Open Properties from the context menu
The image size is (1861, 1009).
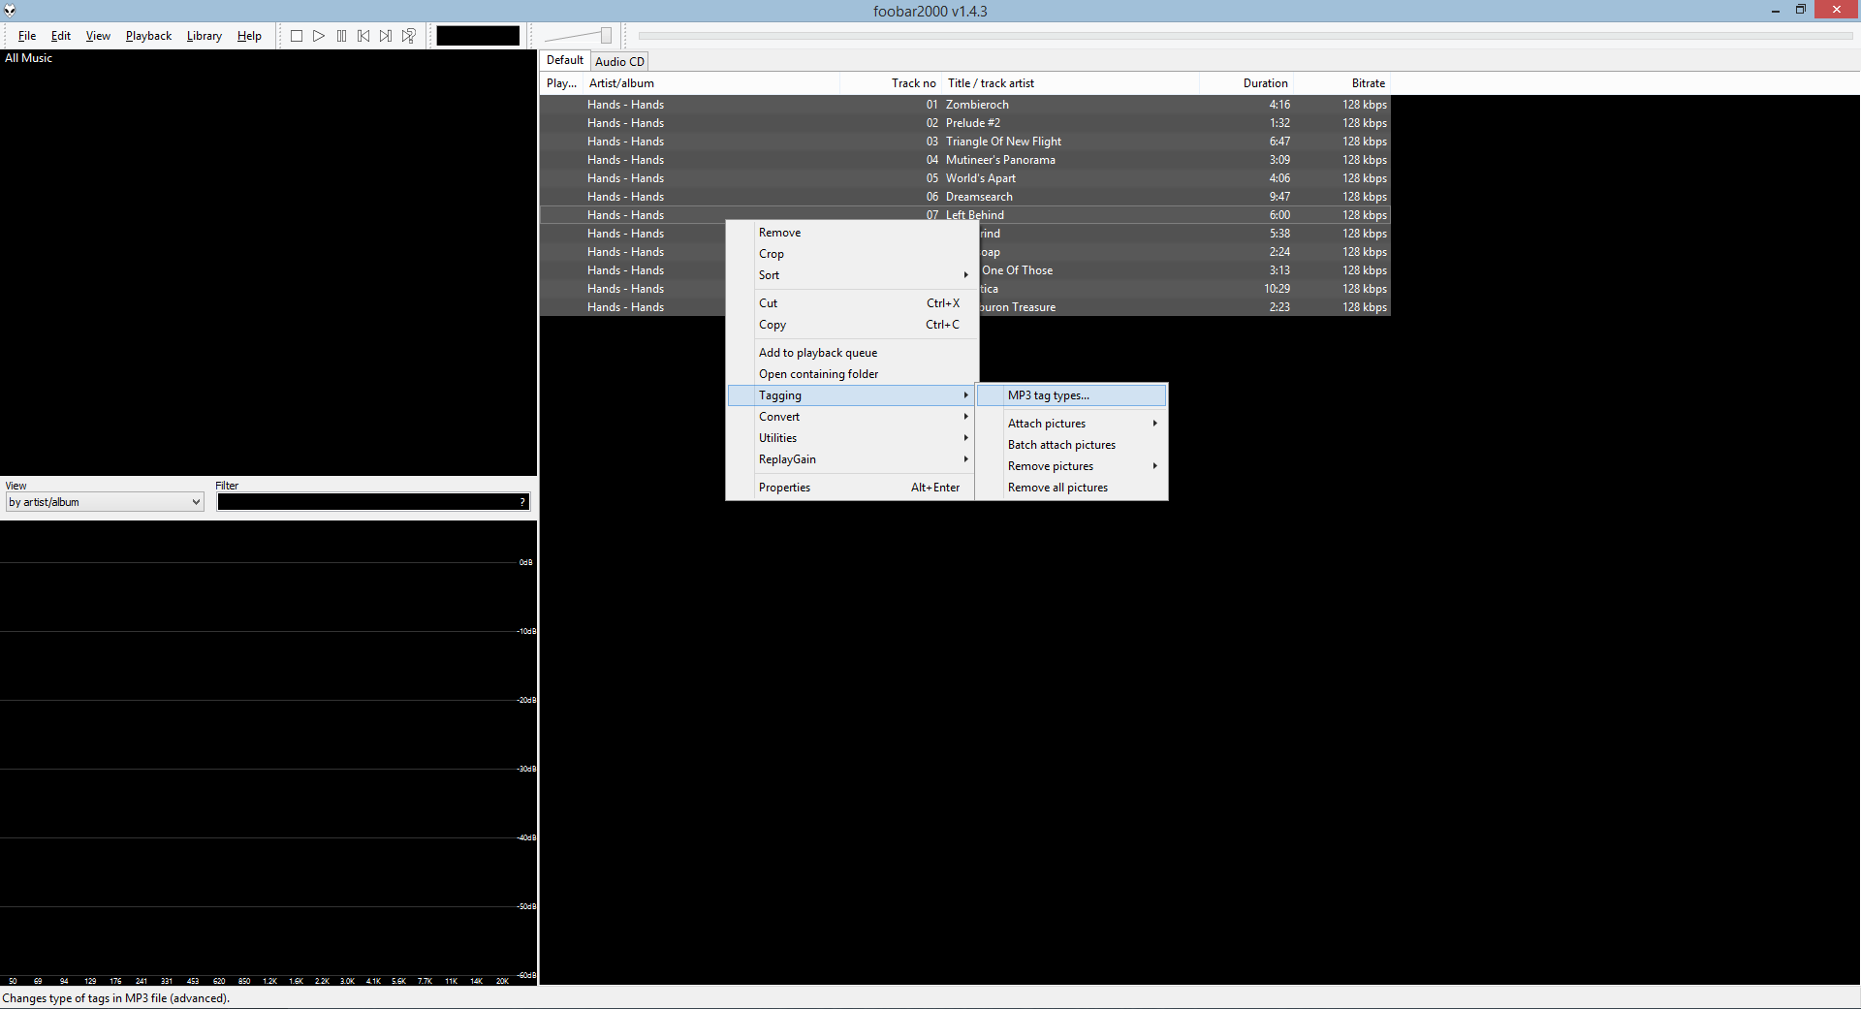point(853,488)
